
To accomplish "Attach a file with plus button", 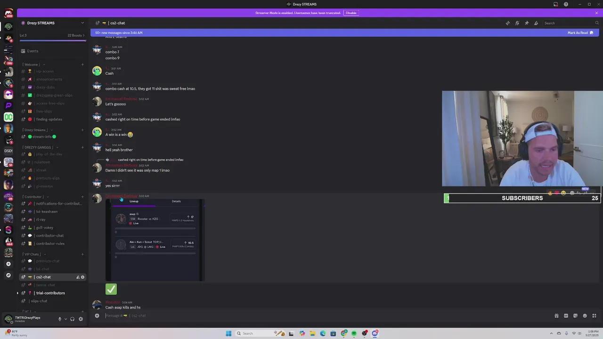I will tap(97, 315).
